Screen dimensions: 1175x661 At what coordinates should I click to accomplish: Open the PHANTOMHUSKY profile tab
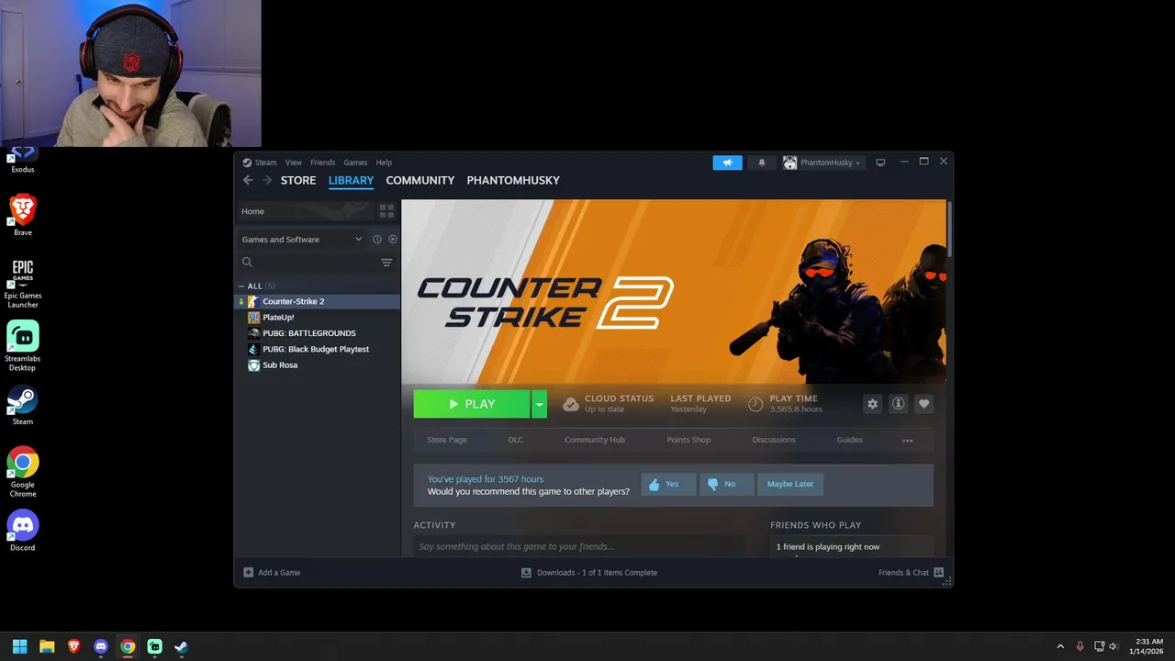(x=513, y=180)
